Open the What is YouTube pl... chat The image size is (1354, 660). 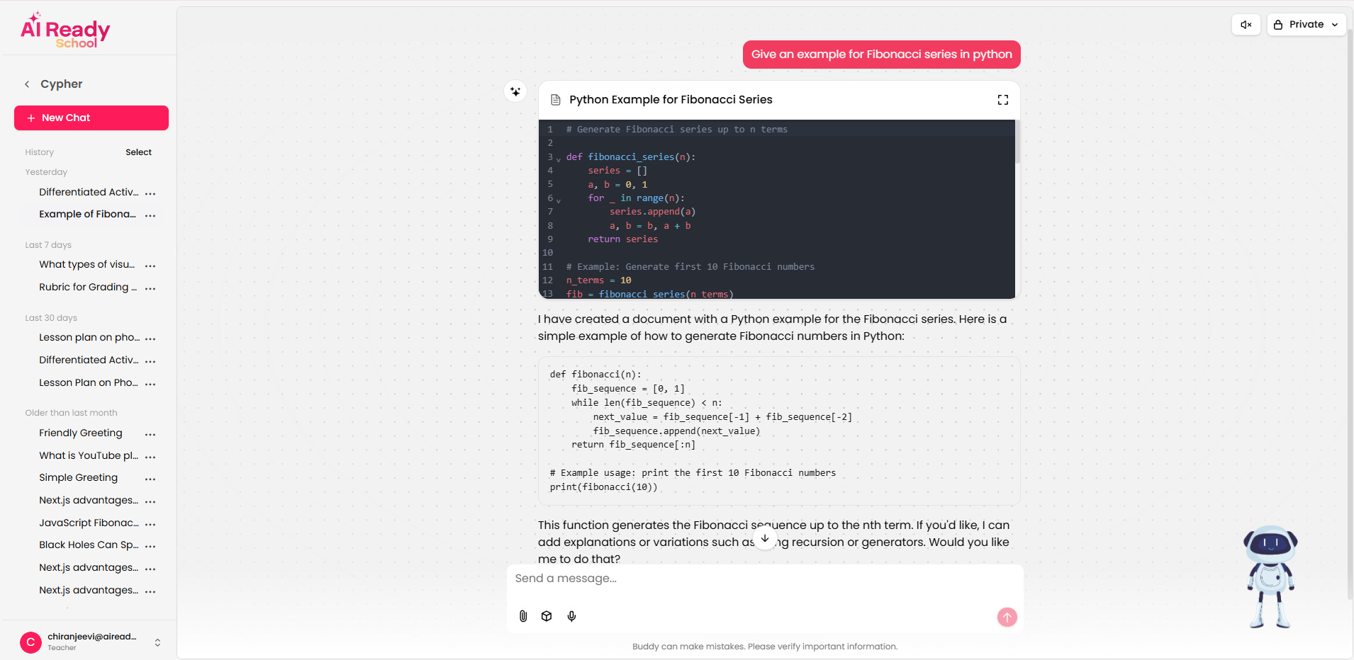(89, 455)
